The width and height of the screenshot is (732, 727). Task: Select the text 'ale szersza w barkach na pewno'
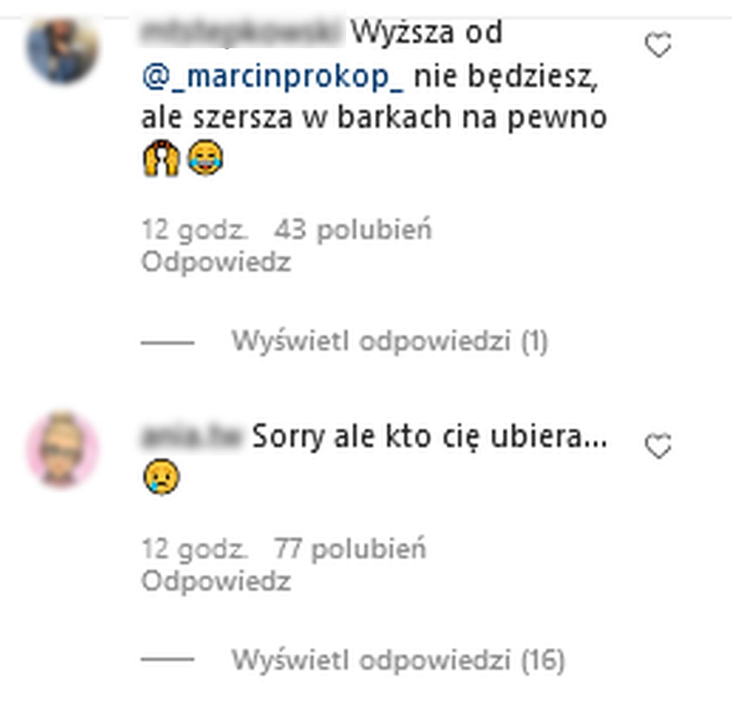(x=374, y=118)
